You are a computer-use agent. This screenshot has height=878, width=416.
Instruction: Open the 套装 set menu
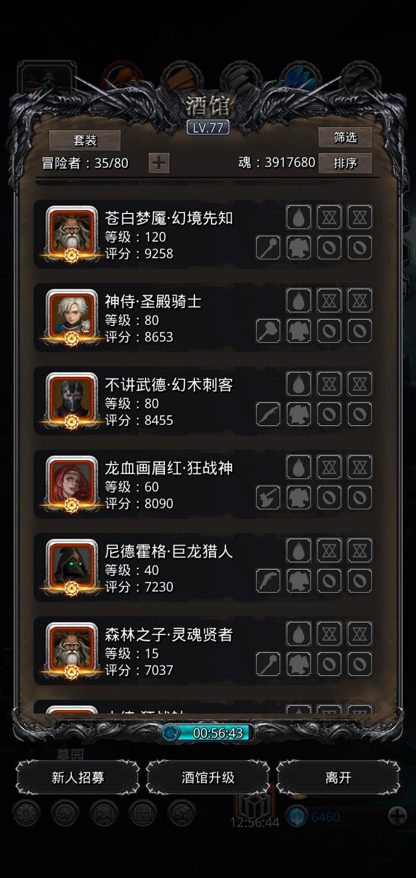(85, 140)
